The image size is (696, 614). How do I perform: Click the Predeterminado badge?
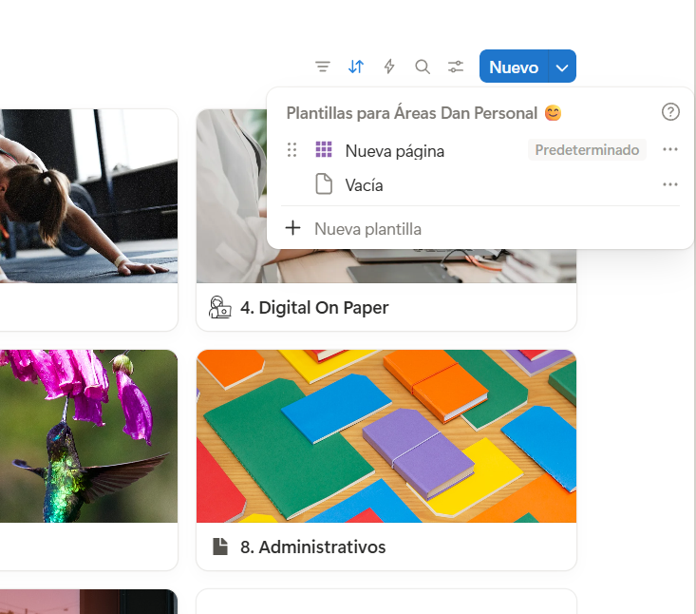pyautogui.click(x=587, y=150)
